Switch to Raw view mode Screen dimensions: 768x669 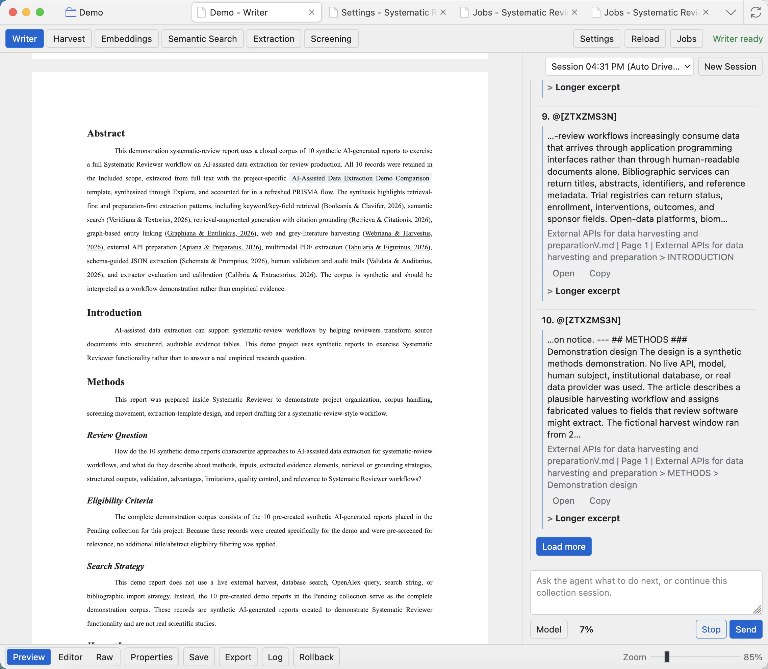104,657
